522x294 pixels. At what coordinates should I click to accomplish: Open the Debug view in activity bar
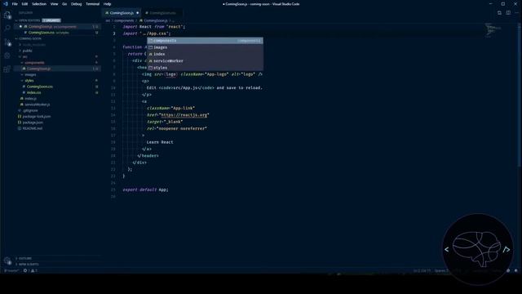(x=7, y=56)
